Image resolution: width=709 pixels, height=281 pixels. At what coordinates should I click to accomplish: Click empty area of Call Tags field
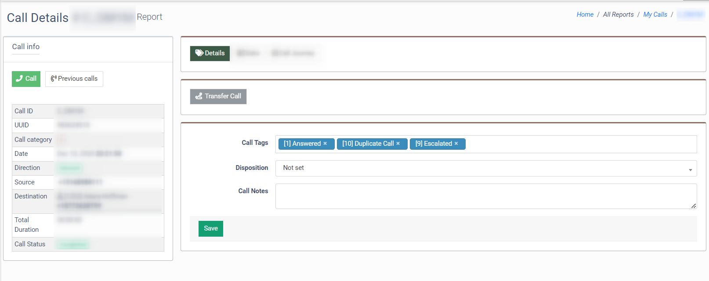(x=580, y=144)
